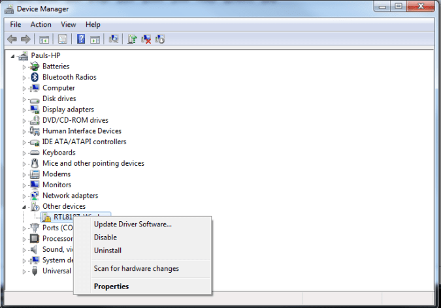Click Update Driver Software toolbar icon
This screenshot has width=441, height=308.
(x=133, y=39)
